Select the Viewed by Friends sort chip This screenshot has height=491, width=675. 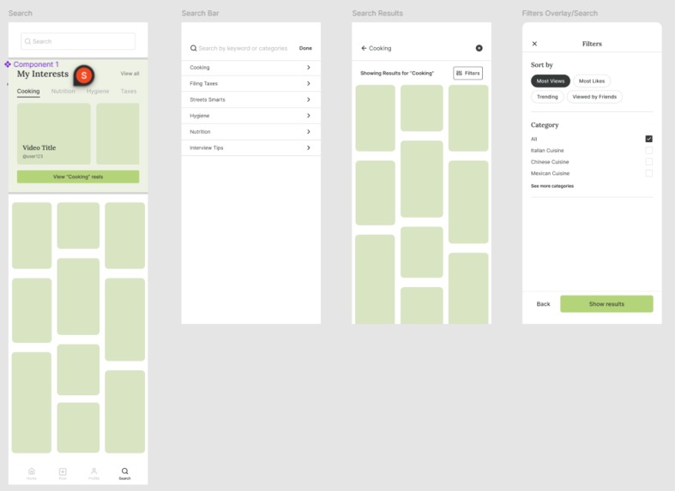(594, 97)
